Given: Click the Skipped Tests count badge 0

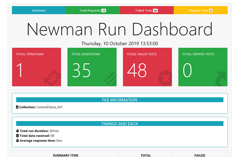Looking at the screenshot, I should 211,11.
